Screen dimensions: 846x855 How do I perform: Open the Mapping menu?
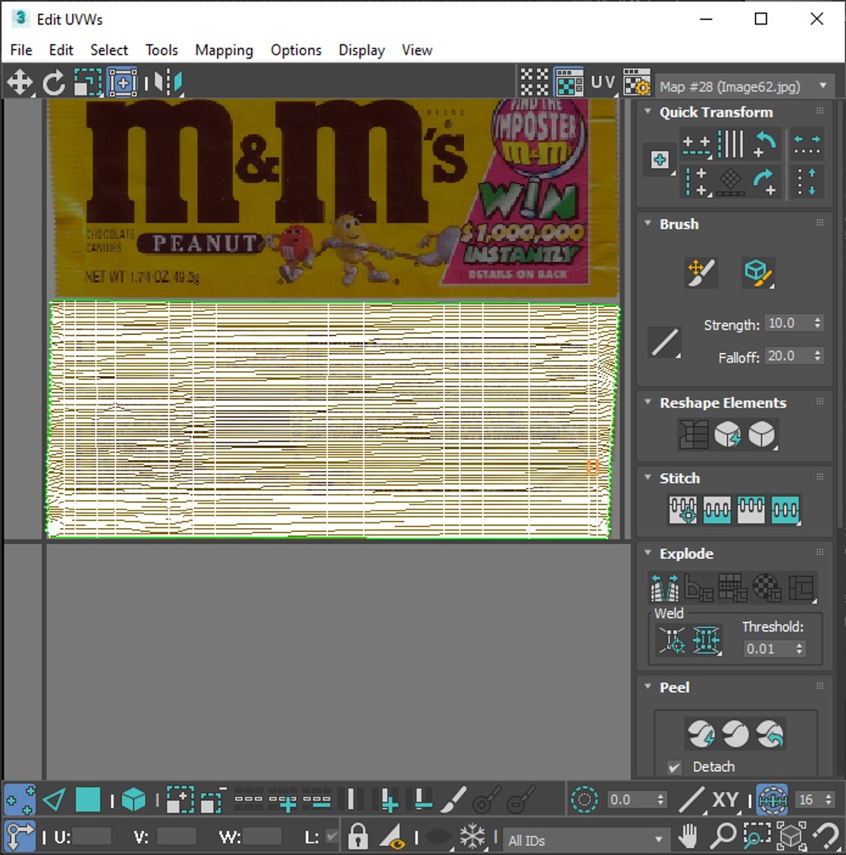tap(224, 50)
